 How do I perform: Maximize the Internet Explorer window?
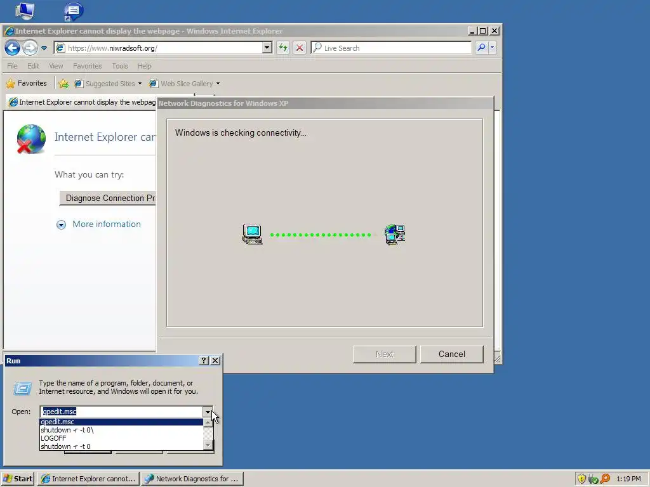tap(483, 31)
